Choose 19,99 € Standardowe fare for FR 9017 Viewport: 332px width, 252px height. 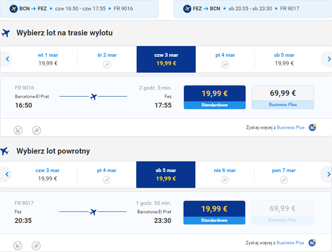click(215, 212)
